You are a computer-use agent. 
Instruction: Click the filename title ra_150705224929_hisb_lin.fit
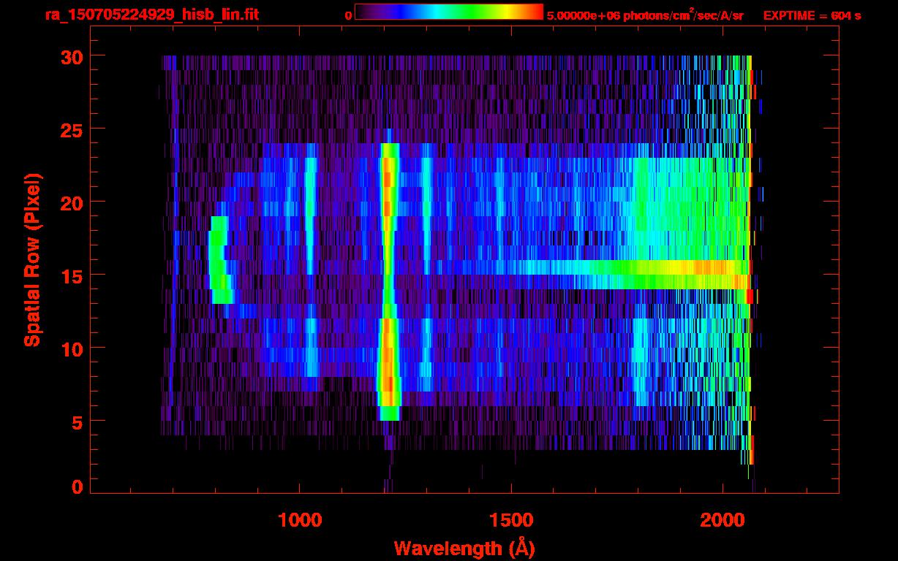(151, 15)
